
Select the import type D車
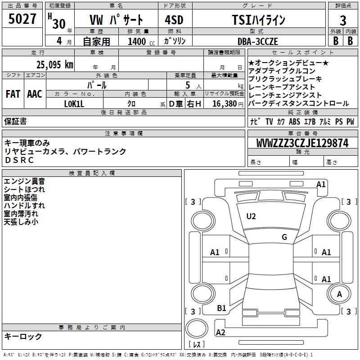point(176,104)
